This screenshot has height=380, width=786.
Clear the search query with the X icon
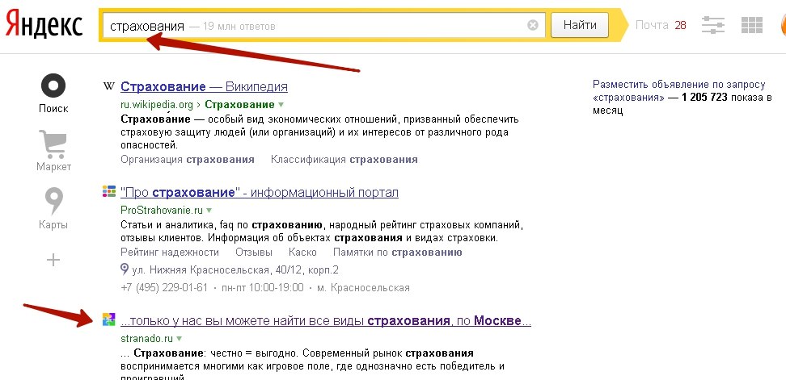point(533,25)
